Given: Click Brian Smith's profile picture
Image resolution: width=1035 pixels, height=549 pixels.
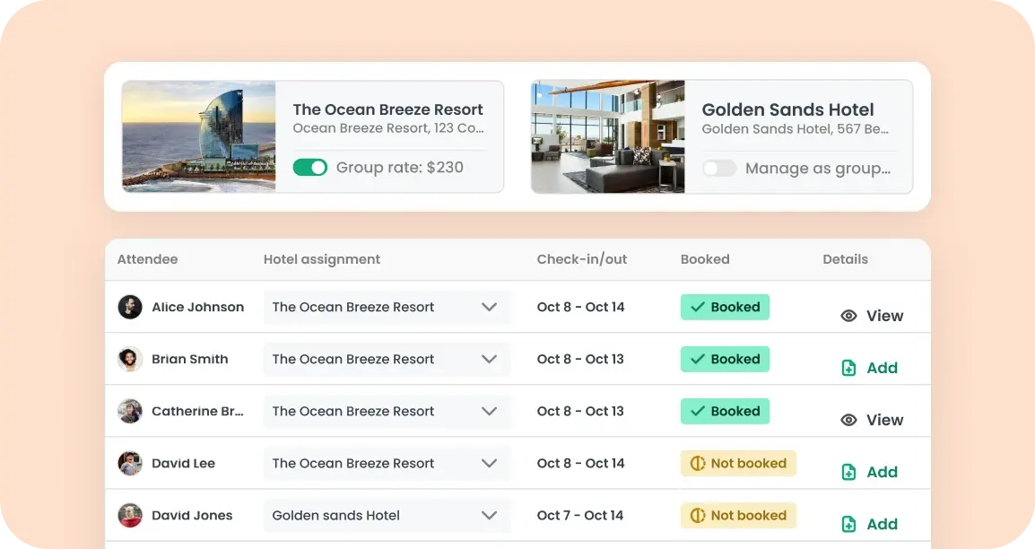Looking at the screenshot, I should click(x=130, y=359).
